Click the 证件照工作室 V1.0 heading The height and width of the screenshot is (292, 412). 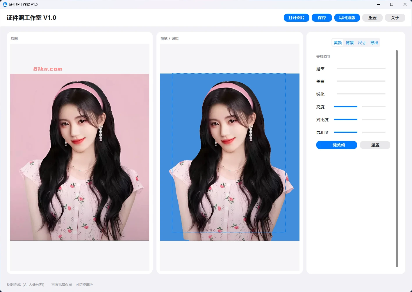[31, 18]
